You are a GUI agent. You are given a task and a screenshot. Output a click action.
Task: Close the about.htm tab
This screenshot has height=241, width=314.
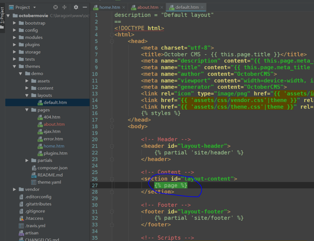tap(162, 7)
